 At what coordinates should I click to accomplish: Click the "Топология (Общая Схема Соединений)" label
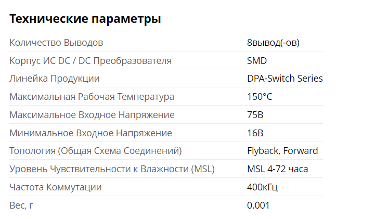click(x=96, y=151)
